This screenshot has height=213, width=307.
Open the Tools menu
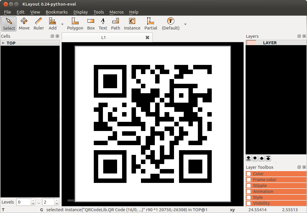pyautogui.click(x=99, y=12)
